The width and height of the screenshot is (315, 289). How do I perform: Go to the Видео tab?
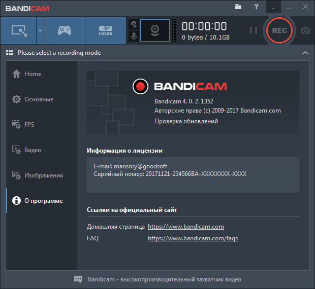pyautogui.click(x=33, y=150)
